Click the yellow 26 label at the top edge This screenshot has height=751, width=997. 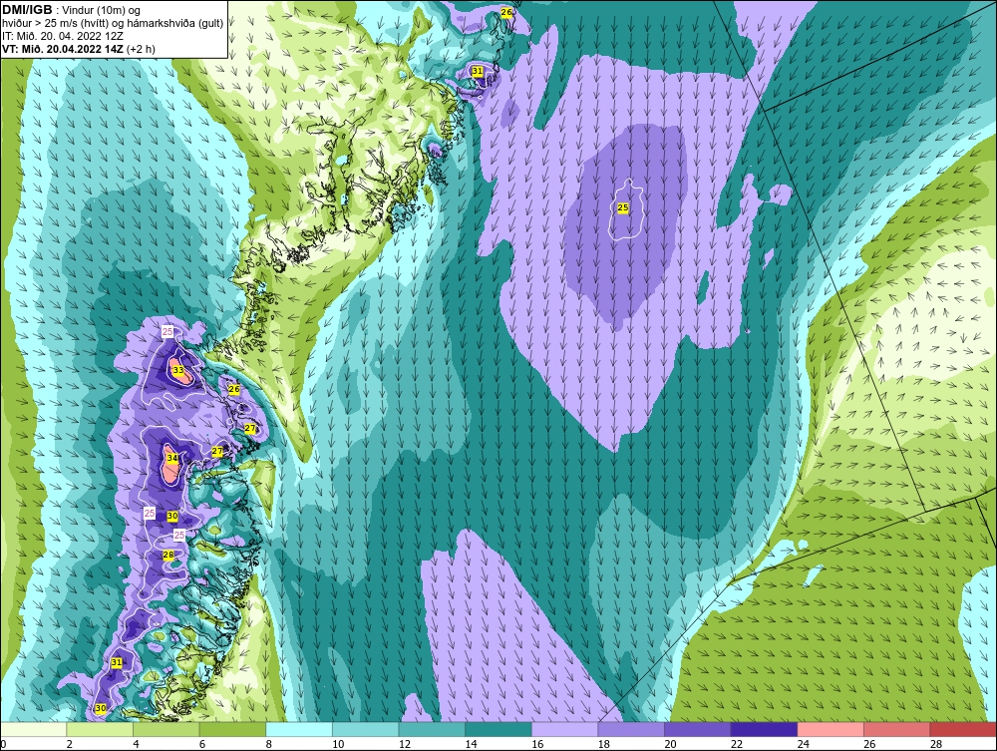point(506,12)
